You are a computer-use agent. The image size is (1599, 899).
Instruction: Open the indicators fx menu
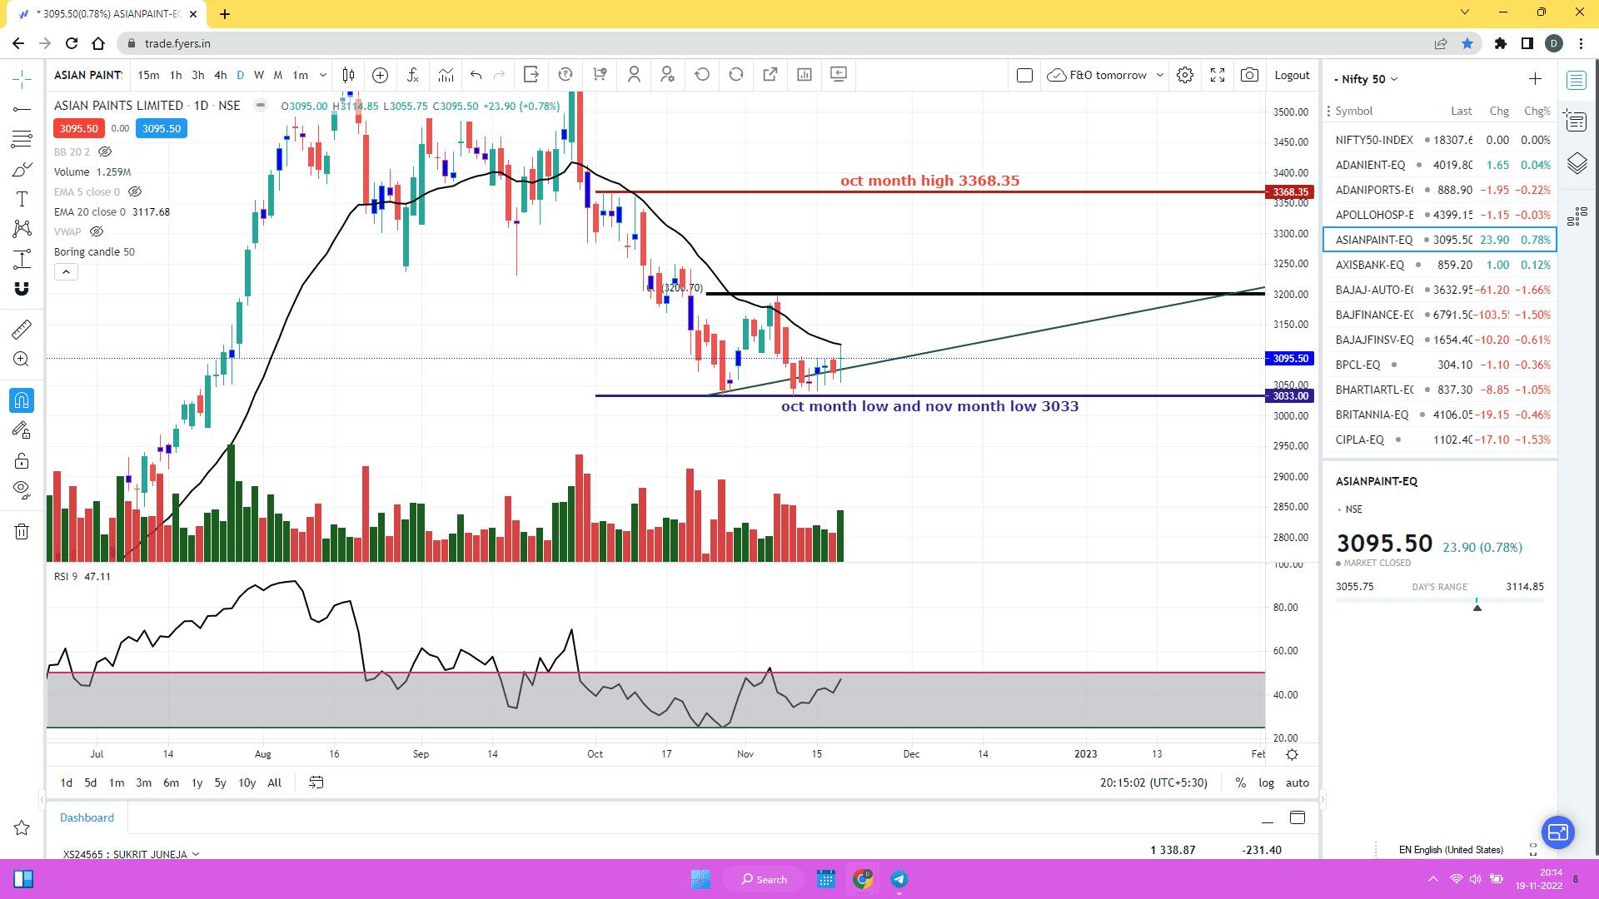(412, 75)
